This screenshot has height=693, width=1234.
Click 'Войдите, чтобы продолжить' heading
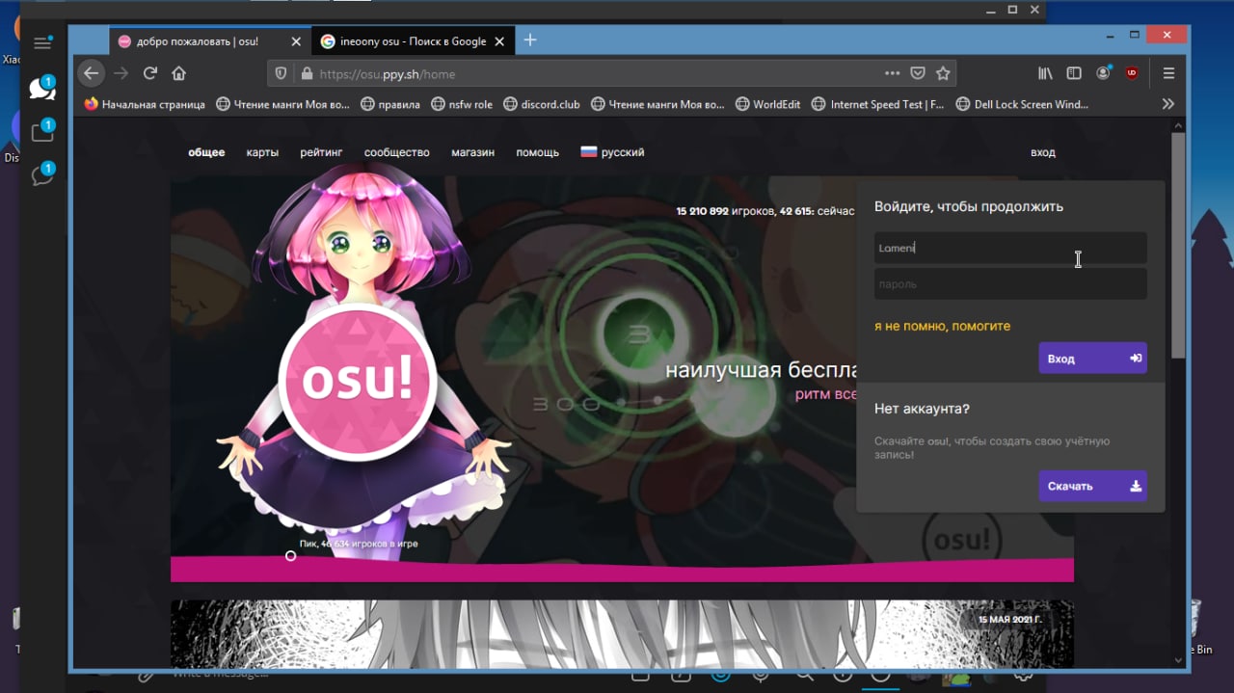[x=969, y=206]
